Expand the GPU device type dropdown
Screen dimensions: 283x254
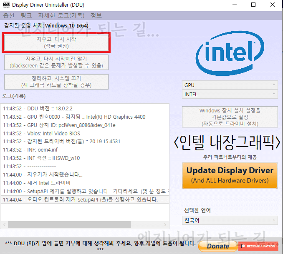point(230,85)
